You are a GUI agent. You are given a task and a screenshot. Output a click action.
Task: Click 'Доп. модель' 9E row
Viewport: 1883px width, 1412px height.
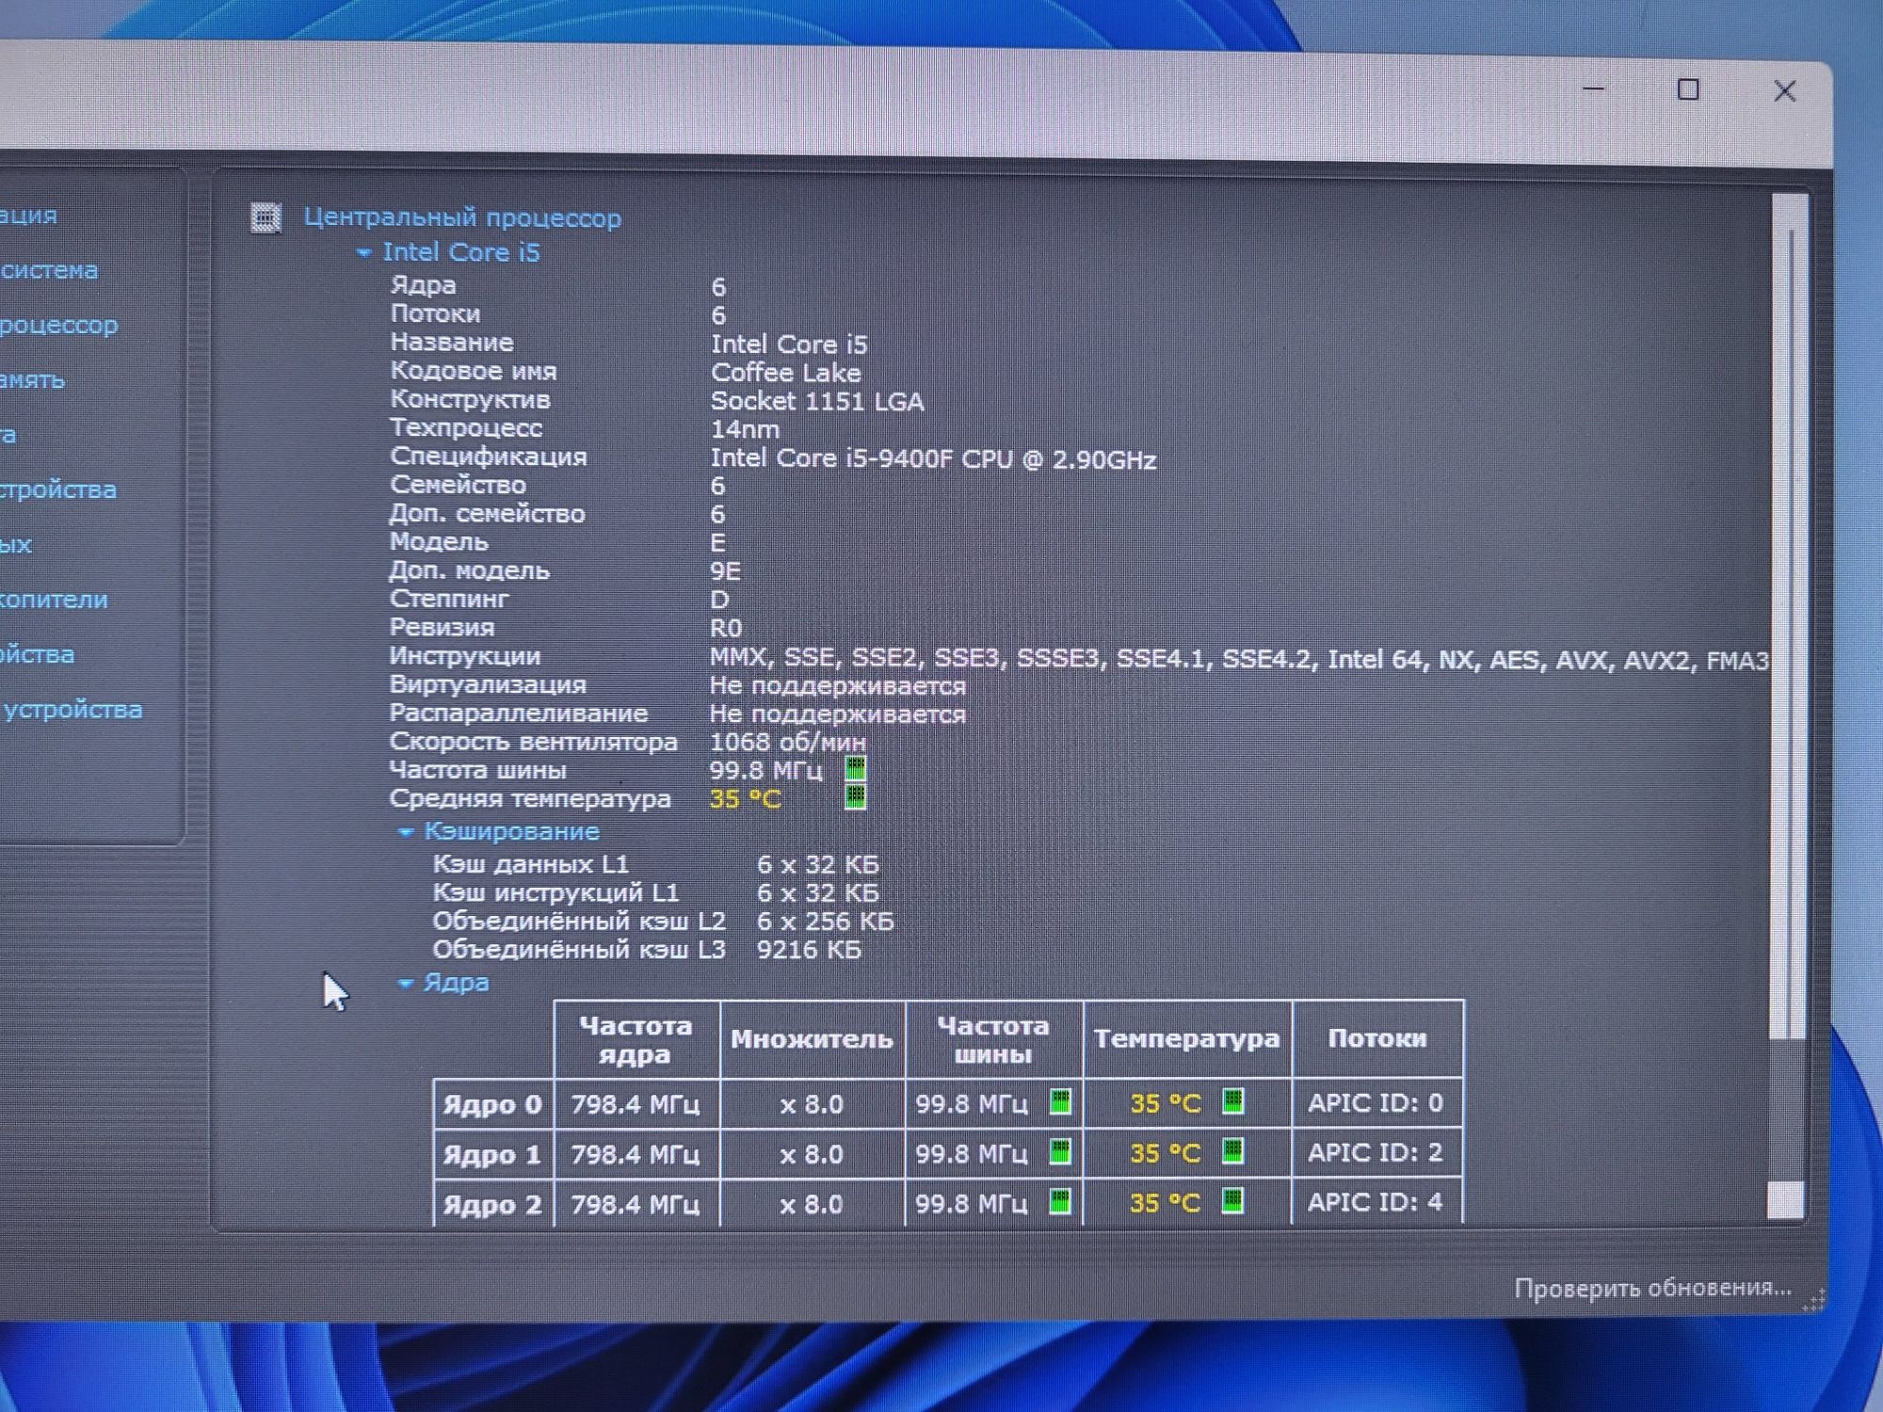[565, 571]
